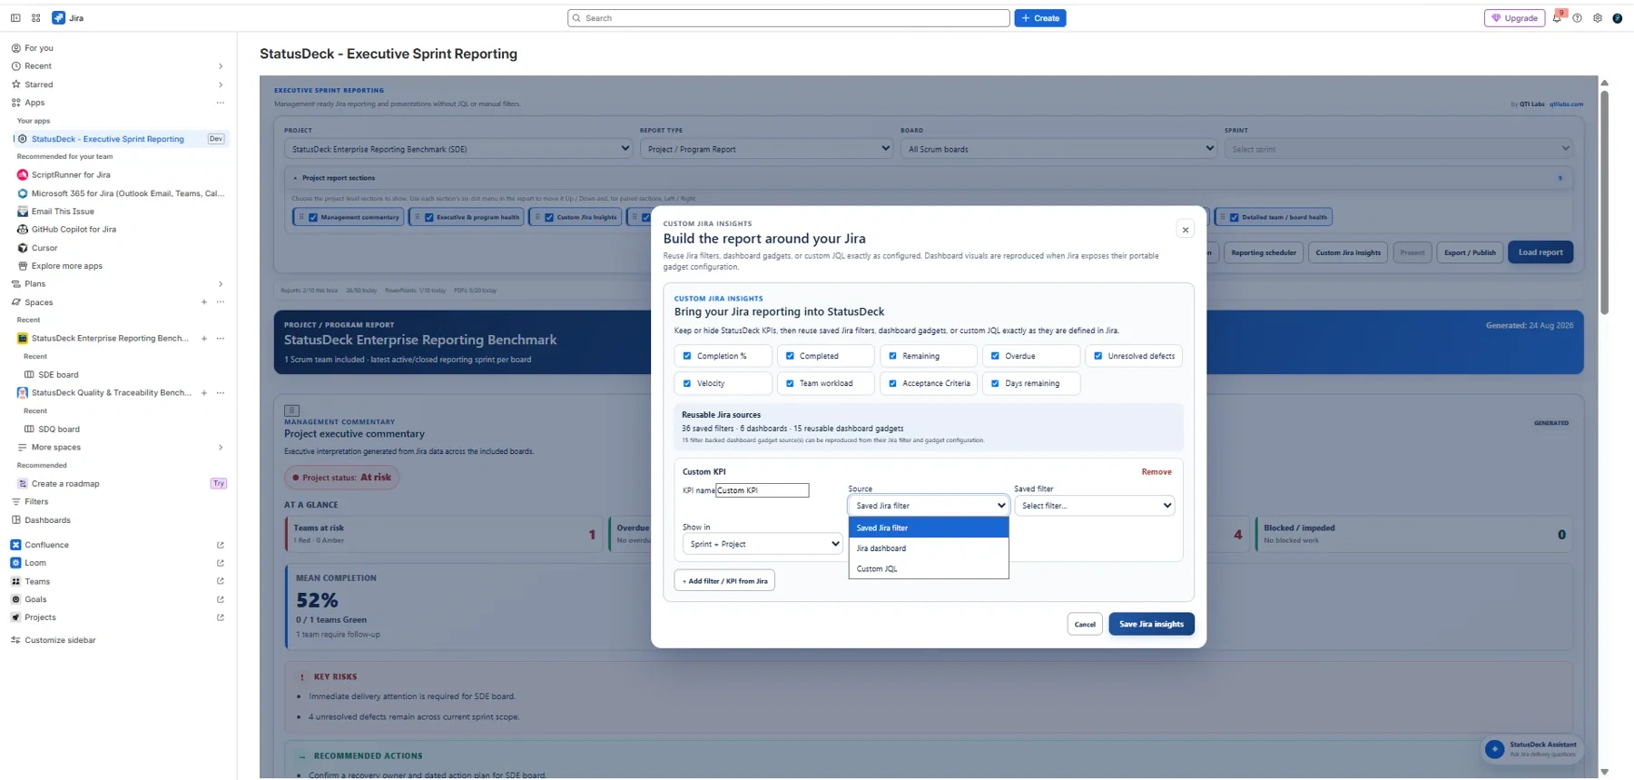The height and width of the screenshot is (780, 1634).
Task: Open Microsoft 365 for Jira app
Action: point(122,193)
